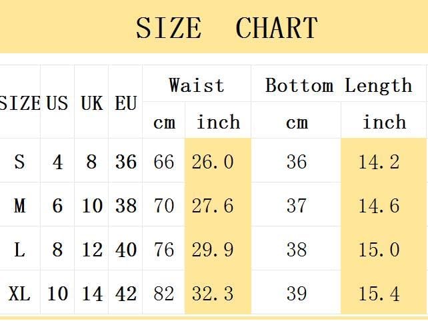Click the 26.0 waist inch cell
428x321 pixels.
pyautogui.click(x=213, y=162)
